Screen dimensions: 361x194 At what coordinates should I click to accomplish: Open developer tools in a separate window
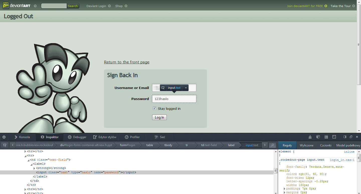coord(351,137)
